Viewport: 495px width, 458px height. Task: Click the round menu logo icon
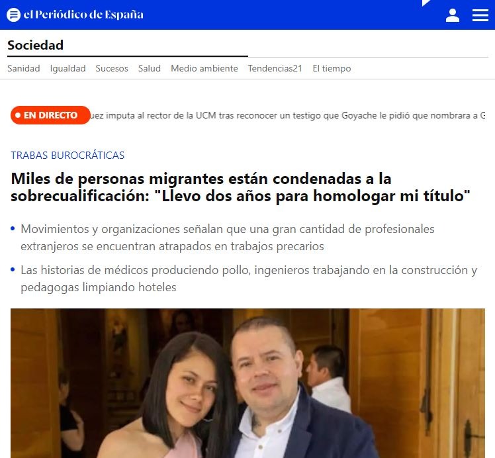pyautogui.click(x=14, y=15)
